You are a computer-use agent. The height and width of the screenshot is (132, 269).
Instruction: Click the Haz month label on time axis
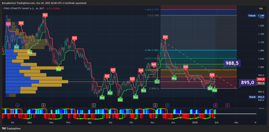tap(51, 123)
